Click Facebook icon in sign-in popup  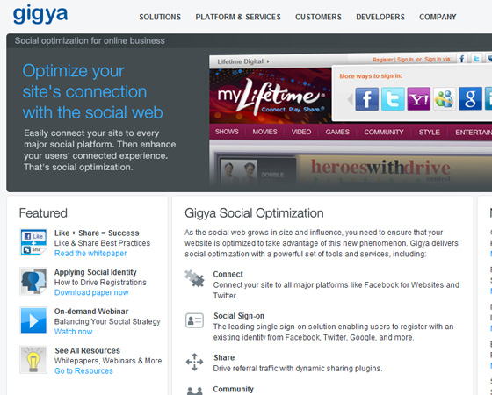[367, 99]
